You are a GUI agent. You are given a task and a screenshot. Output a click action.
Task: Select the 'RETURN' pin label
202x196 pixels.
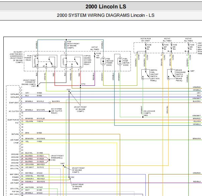coord(15,134)
